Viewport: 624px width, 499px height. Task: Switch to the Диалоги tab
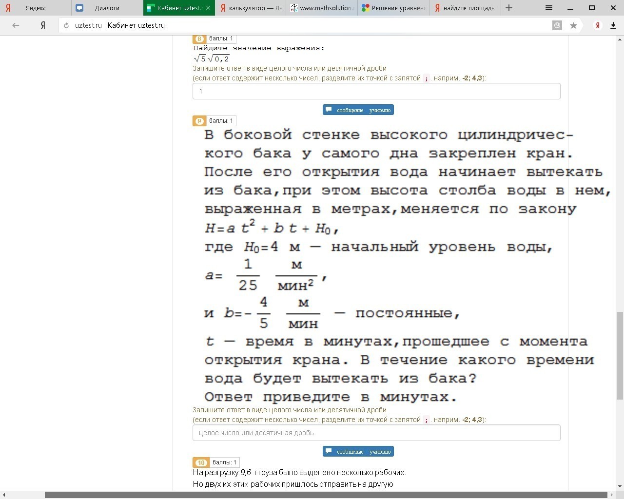pyautogui.click(x=107, y=8)
